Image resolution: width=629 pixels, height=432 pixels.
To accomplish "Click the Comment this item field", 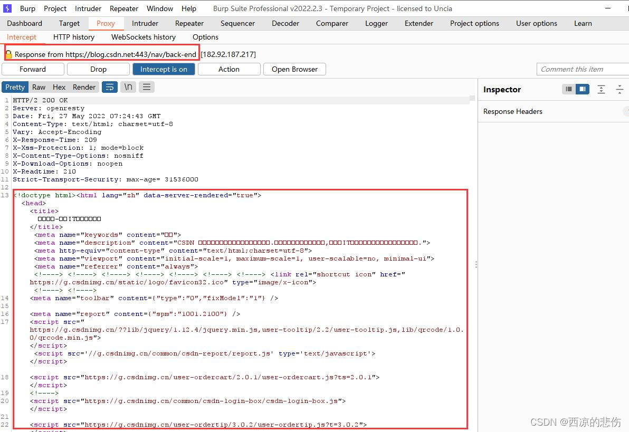I will (x=583, y=69).
